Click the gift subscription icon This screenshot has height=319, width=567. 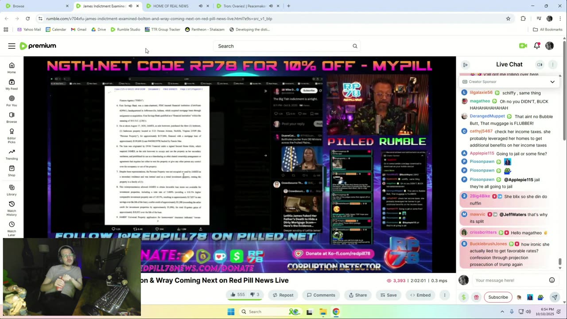click(476, 297)
